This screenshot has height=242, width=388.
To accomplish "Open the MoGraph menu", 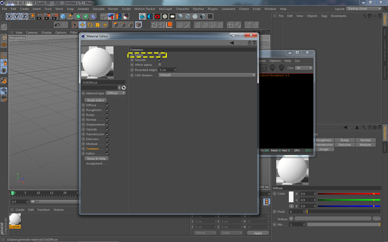I will tap(165, 9).
